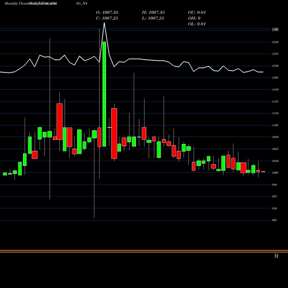Click the 955 price axis label
This screenshot has width=288, height=288.
275,196
